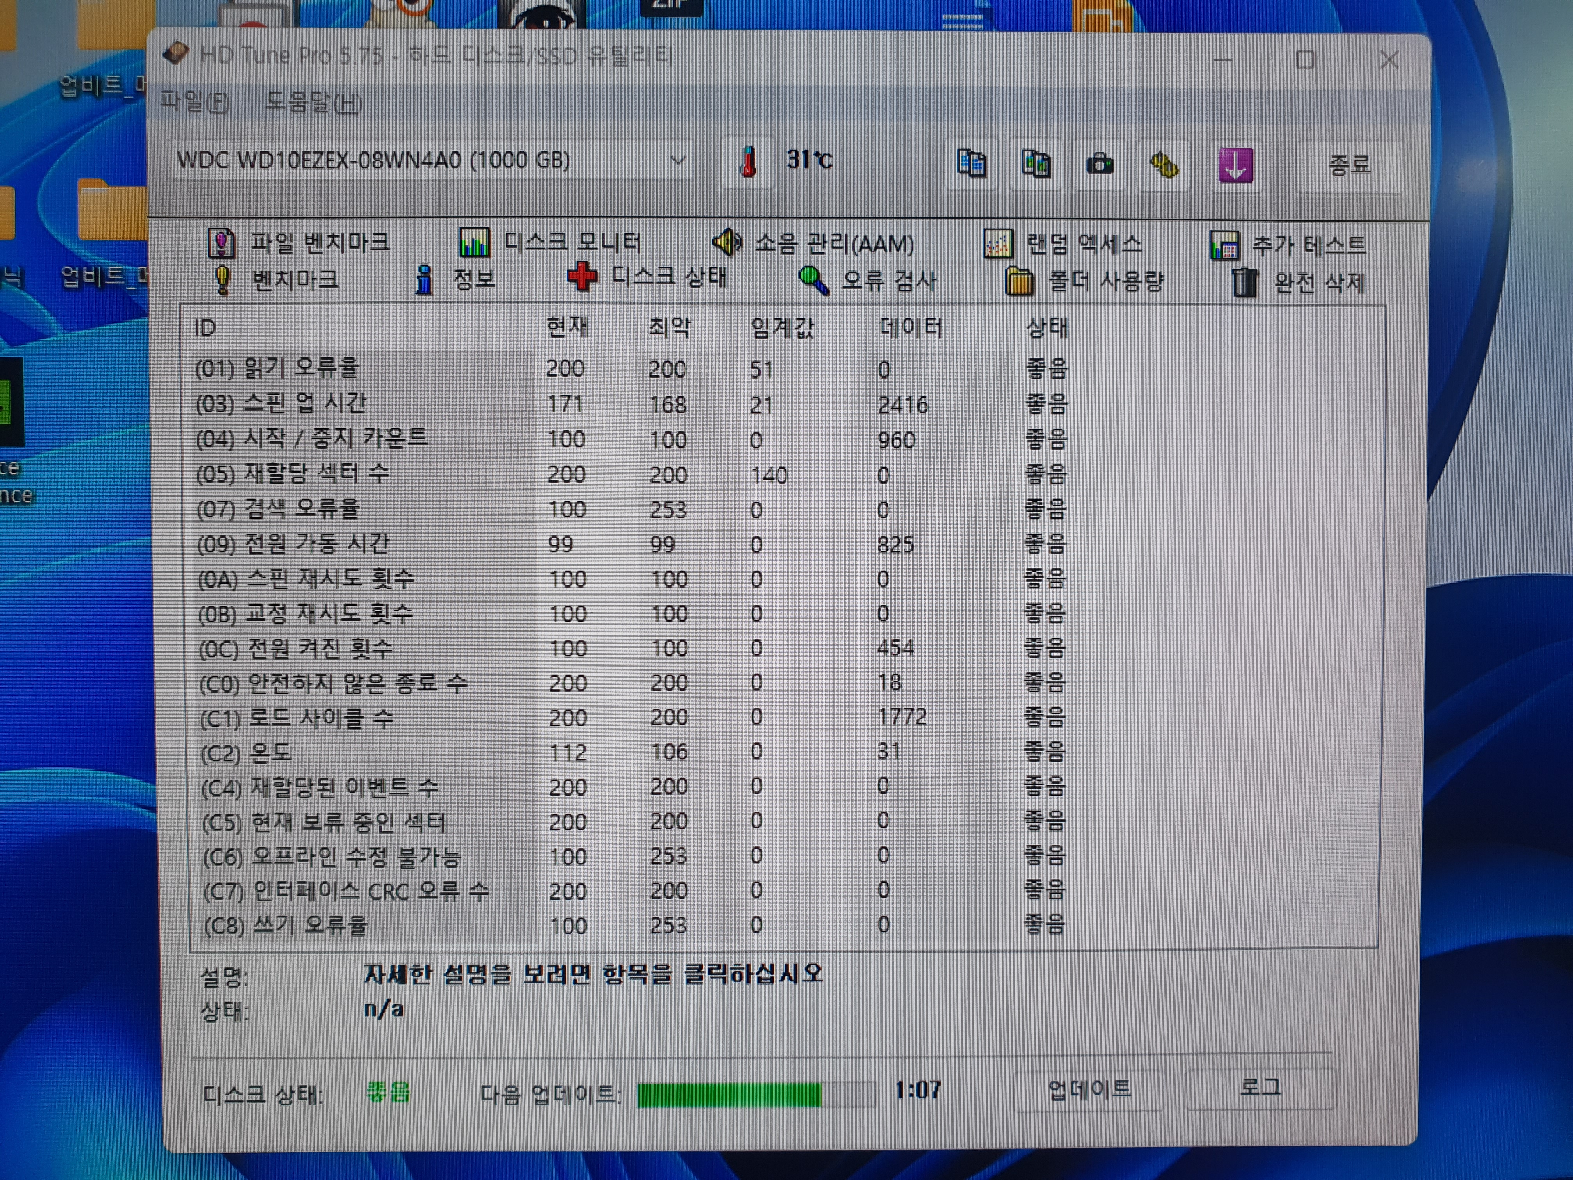Click the speaker icon of 소음 관리(AAM)
The height and width of the screenshot is (1180, 1573).
click(726, 243)
